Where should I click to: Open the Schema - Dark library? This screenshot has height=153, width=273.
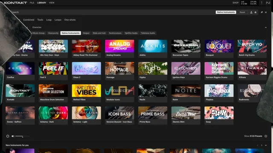coord(53,115)
